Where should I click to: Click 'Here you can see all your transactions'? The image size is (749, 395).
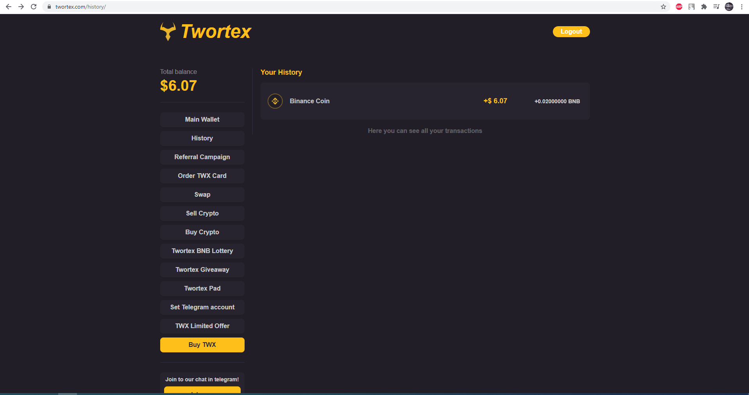tap(425, 131)
